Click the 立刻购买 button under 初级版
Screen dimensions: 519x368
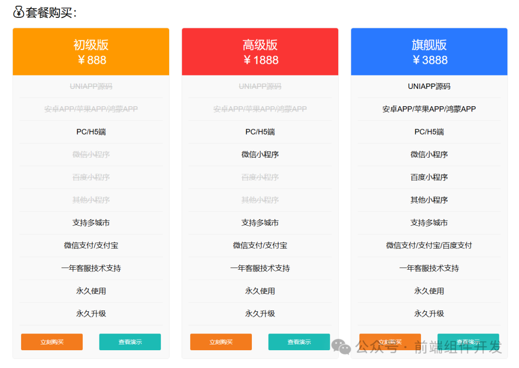51,342
